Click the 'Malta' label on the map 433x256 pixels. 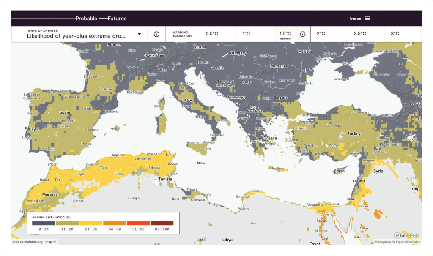[201, 163]
